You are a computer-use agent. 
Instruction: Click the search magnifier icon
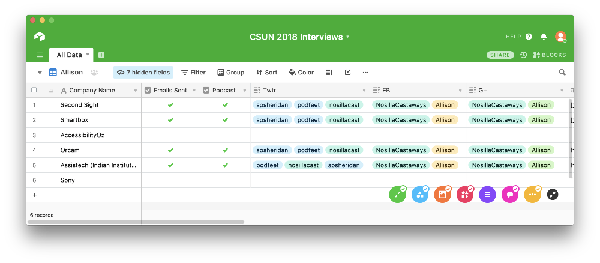562,72
